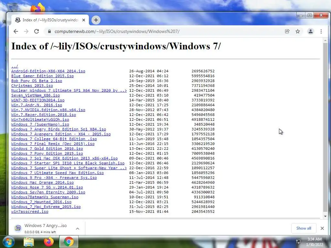
Task: Show all downloads
Action: pyautogui.click(x=304, y=228)
